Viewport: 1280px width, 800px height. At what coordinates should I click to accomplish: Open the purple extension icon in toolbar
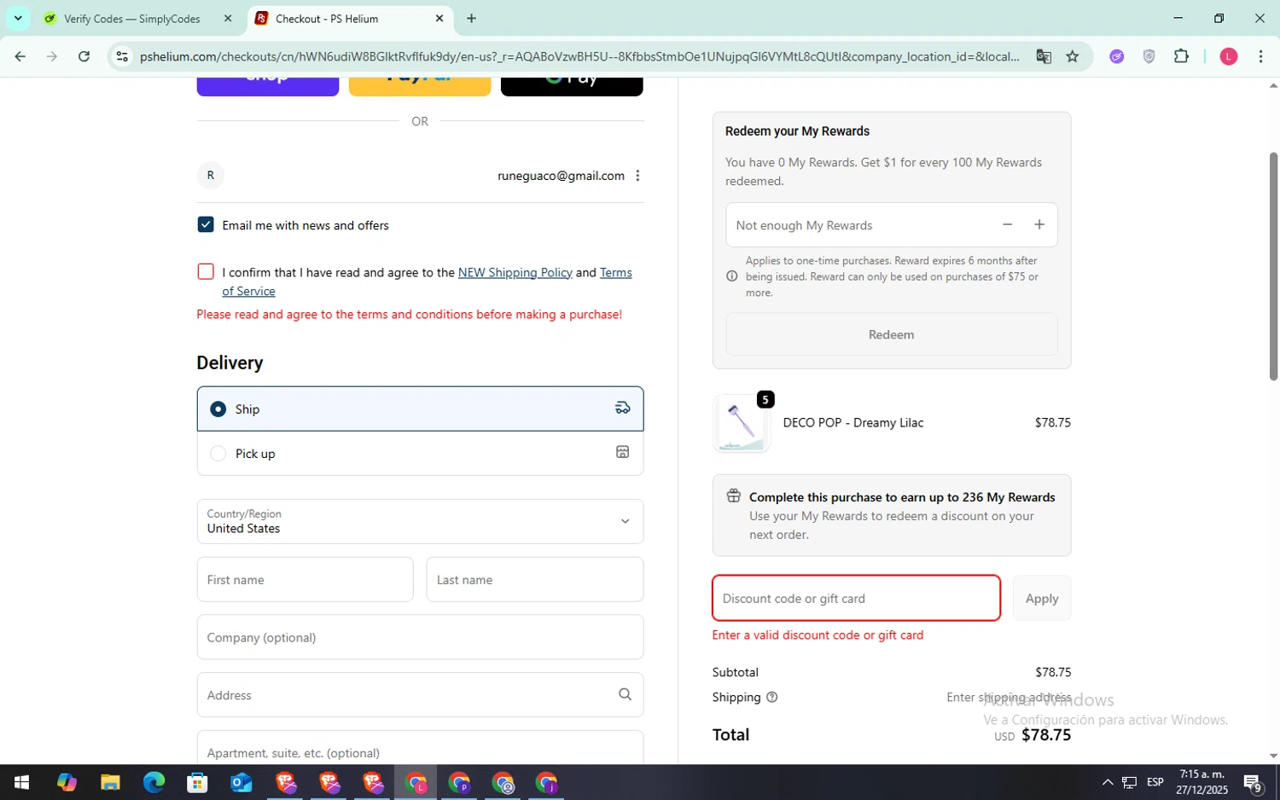[x=1117, y=56]
